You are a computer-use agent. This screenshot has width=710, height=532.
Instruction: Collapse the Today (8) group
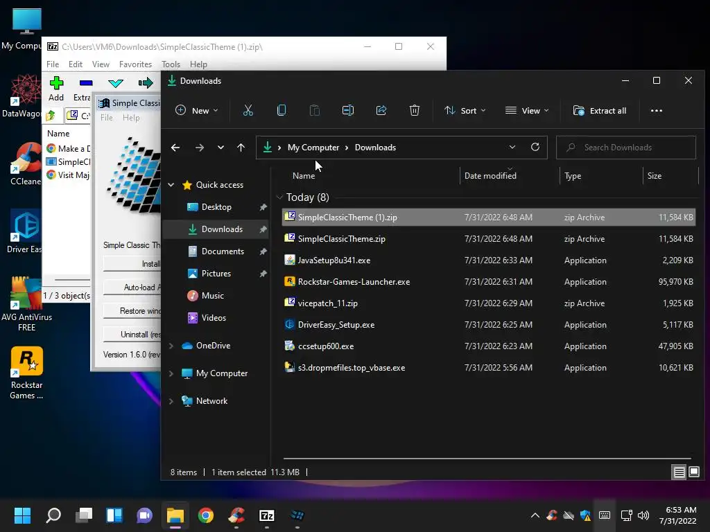point(279,197)
